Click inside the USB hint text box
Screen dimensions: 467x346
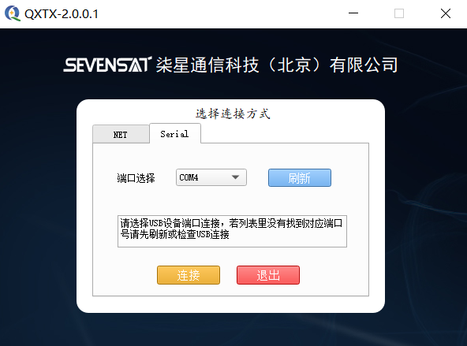coord(232,231)
